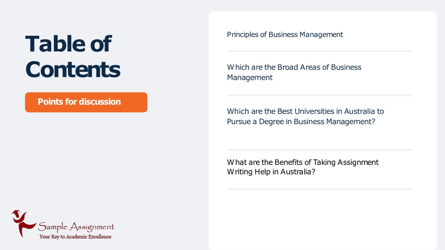Click divider line below Assignment Writing Help entry
The width and height of the screenshot is (445, 250).
[319, 189]
